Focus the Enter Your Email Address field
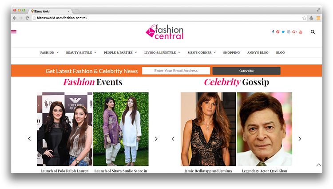This screenshot has width=333, height=189. tap(176, 71)
